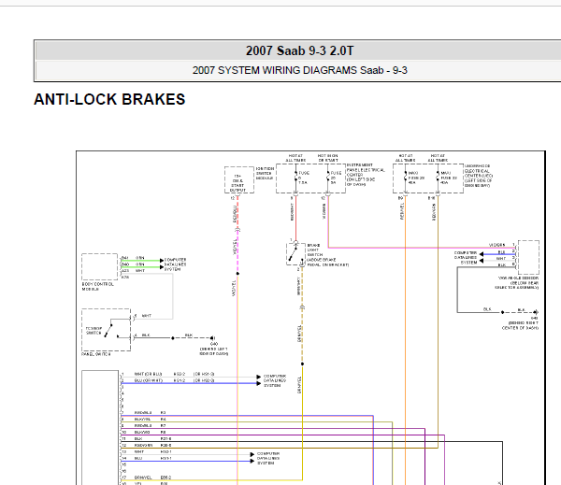561x485 pixels.
Task: Click '(BEHIND LEFT SIDE OF DASH)' ground note
Action: tap(213, 351)
